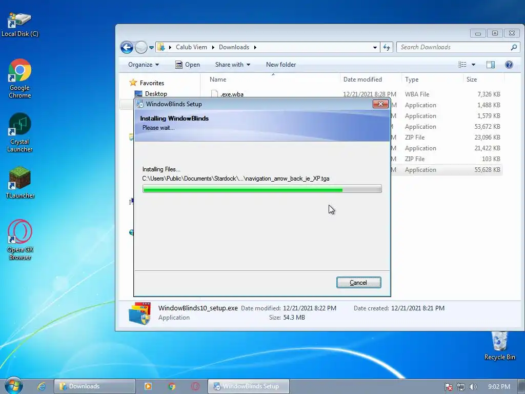The image size is (525, 394).
Task: Select the 55,628 KB Application row
Action: point(446,170)
